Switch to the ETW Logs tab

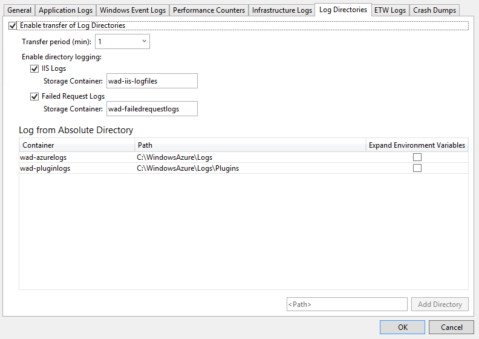[x=390, y=10]
